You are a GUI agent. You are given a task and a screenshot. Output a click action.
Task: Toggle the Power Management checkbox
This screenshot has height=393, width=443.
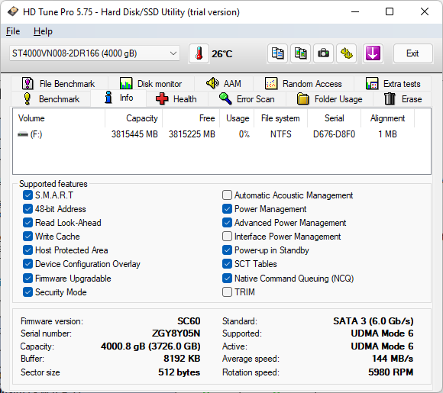click(x=227, y=209)
